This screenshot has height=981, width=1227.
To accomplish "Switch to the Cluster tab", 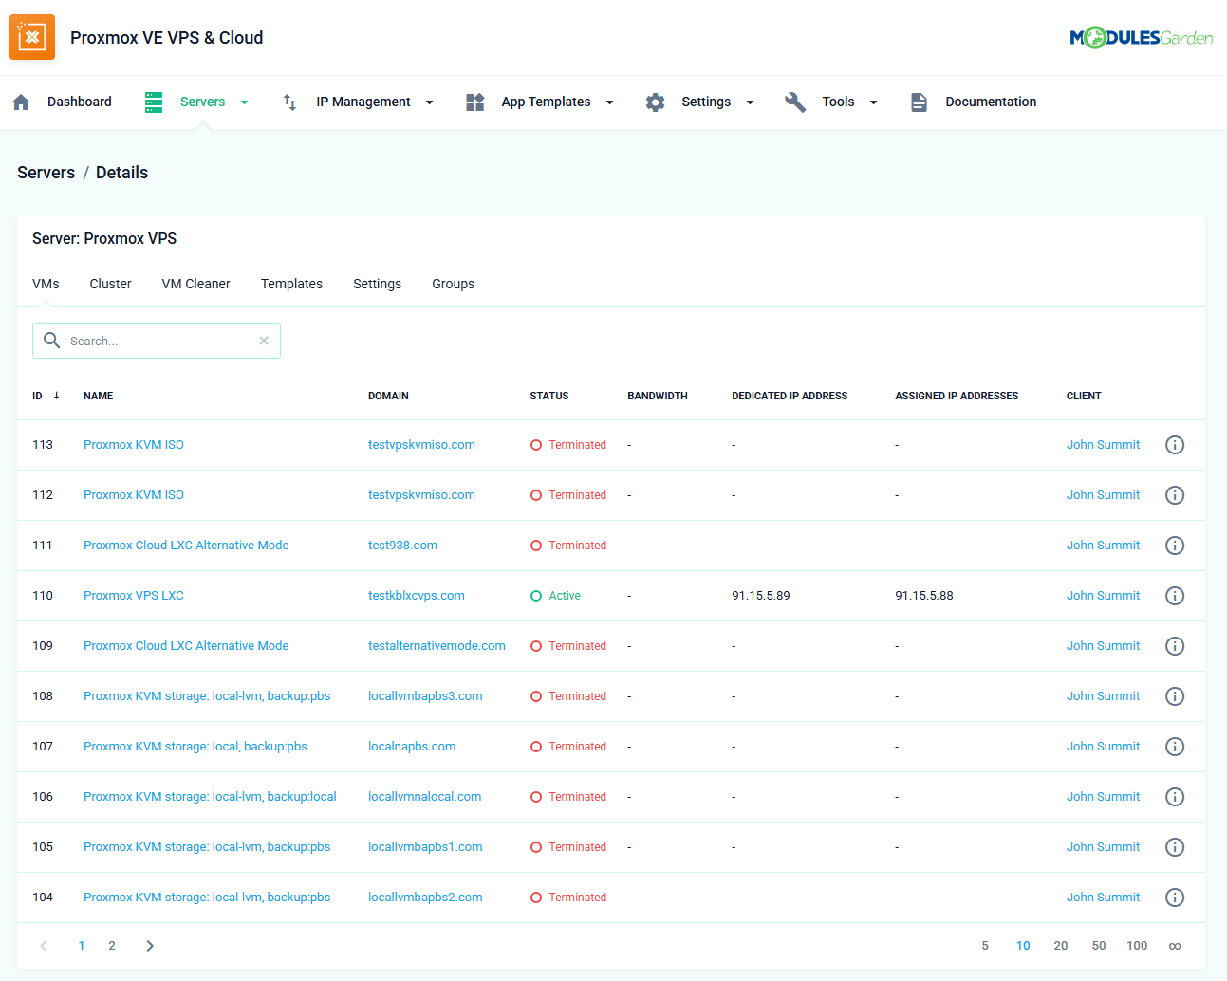I will [x=110, y=284].
